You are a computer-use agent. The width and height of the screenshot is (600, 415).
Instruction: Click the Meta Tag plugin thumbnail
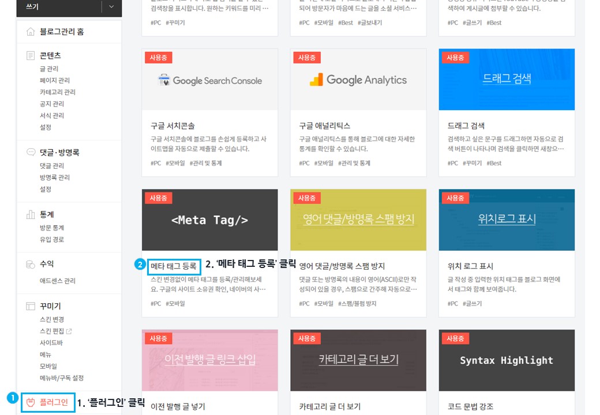pyautogui.click(x=209, y=220)
